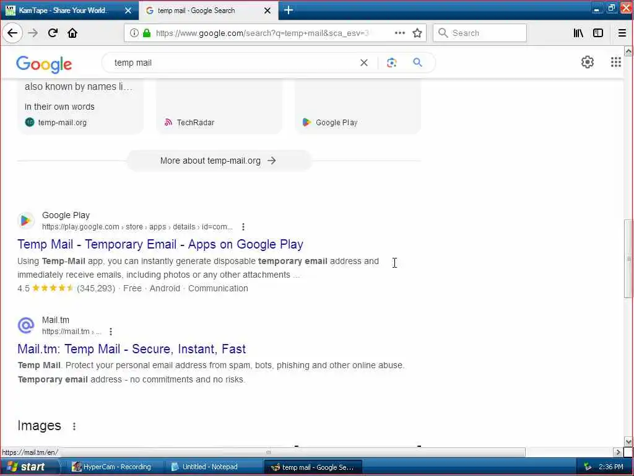
Task: Submit search with magnifier icon
Action: pyautogui.click(x=418, y=63)
